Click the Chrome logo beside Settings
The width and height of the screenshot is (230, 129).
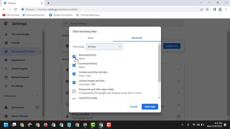coord(6,24)
